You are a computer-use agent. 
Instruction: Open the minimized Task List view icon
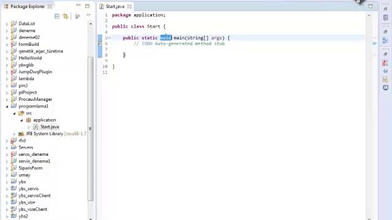click(x=385, y=18)
